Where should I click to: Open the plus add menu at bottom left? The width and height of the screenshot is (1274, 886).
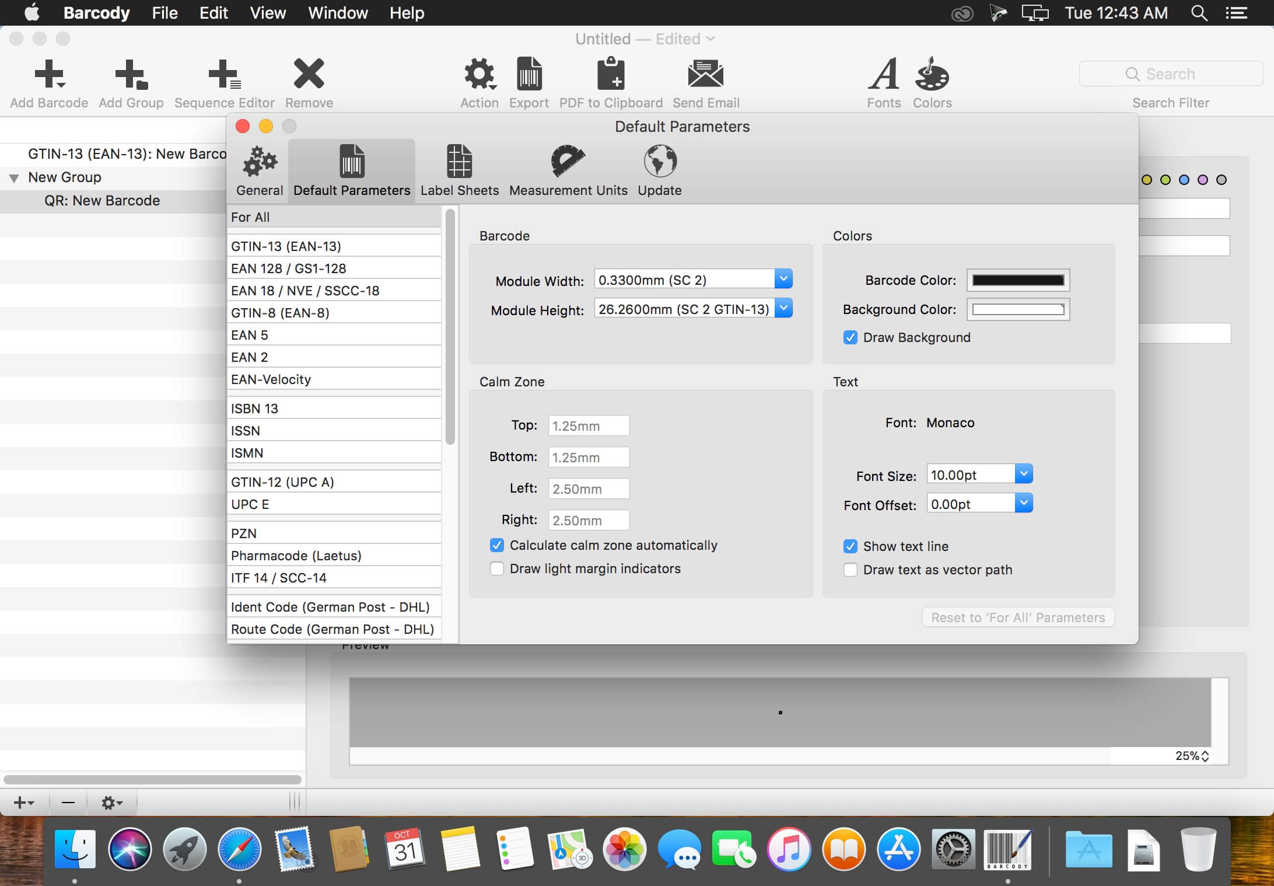tap(24, 803)
